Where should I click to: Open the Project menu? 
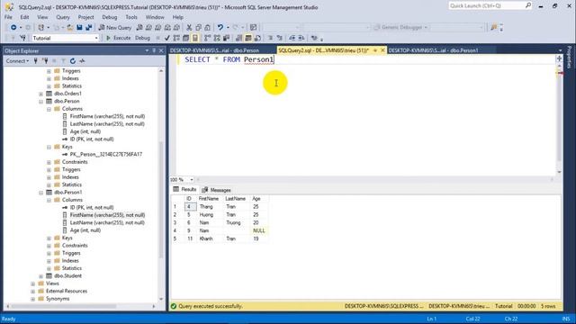[86, 17]
